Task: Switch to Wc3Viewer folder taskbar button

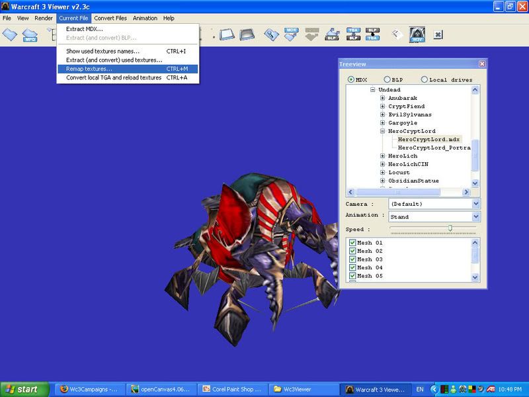Action: [x=304, y=389]
